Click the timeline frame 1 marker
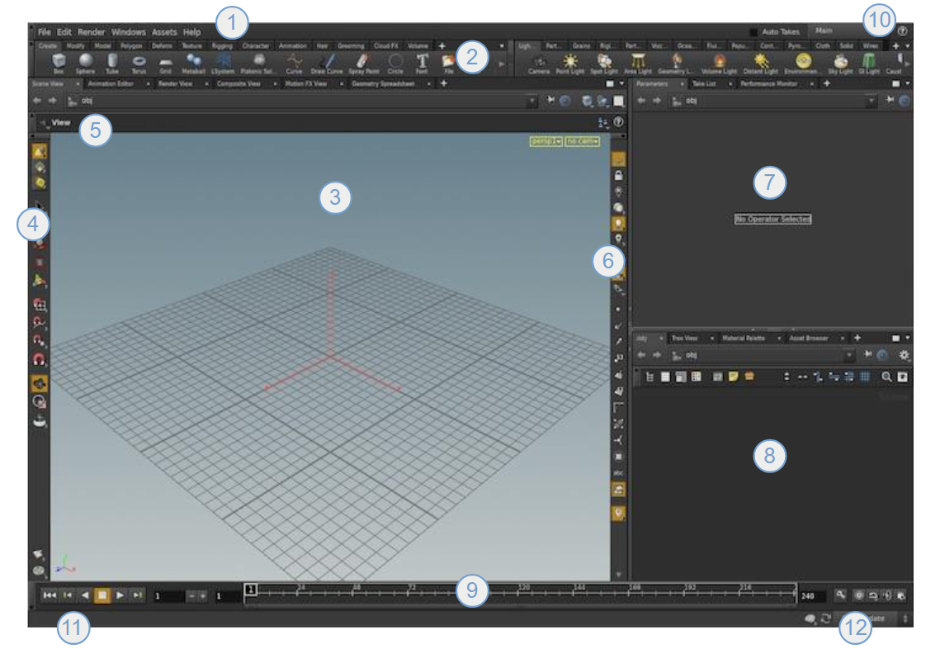Image resolution: width=940 pixels, height=649 pixels. coord(251,590)
